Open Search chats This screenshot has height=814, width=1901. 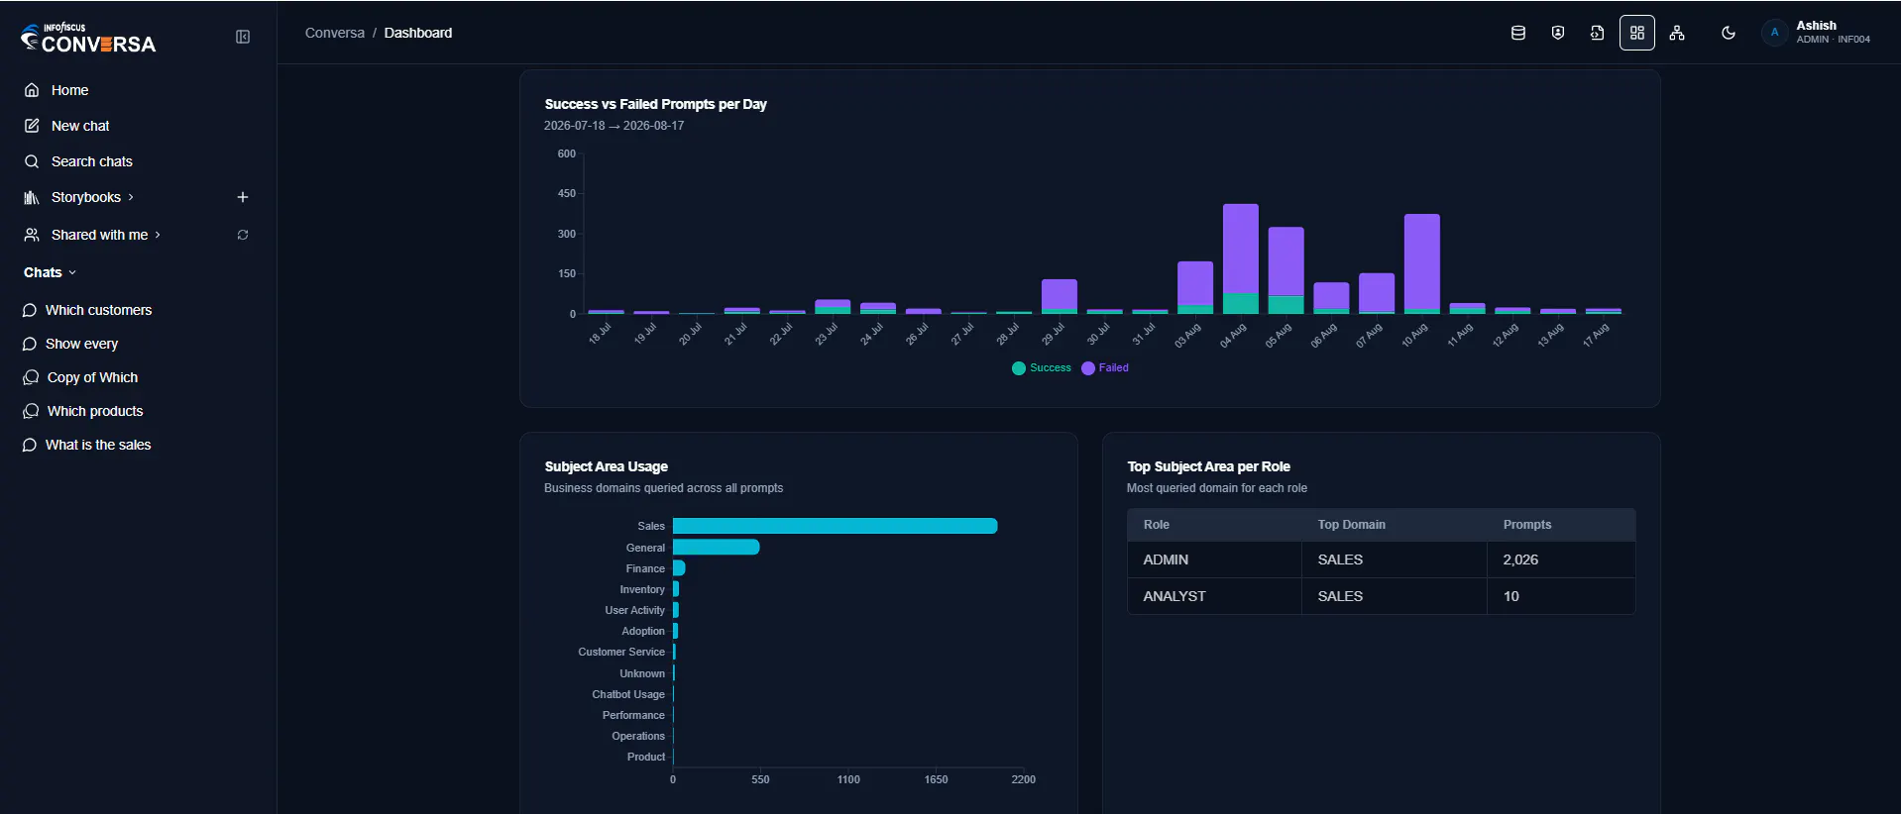pos(91,161)
